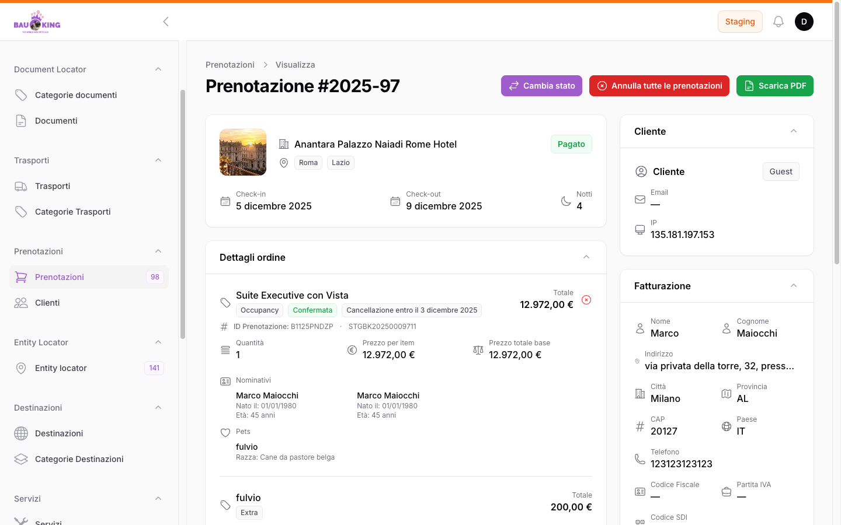
Task: Click the Guest badge
Action: [781, 171]
